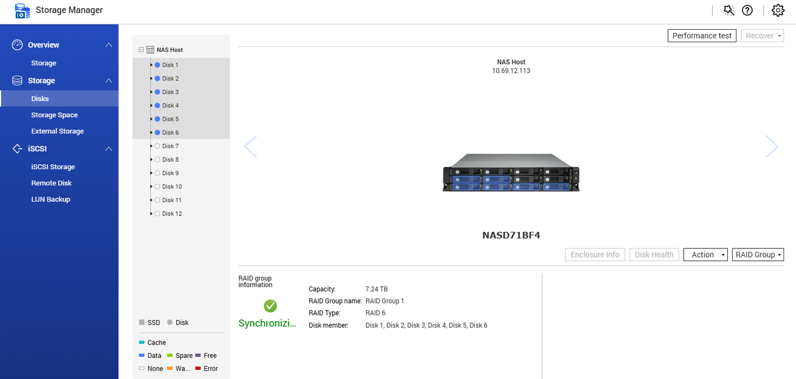Expand the Disk 2 tree arrow
This screenshot has width=796, height=379.
coord(152,79)
